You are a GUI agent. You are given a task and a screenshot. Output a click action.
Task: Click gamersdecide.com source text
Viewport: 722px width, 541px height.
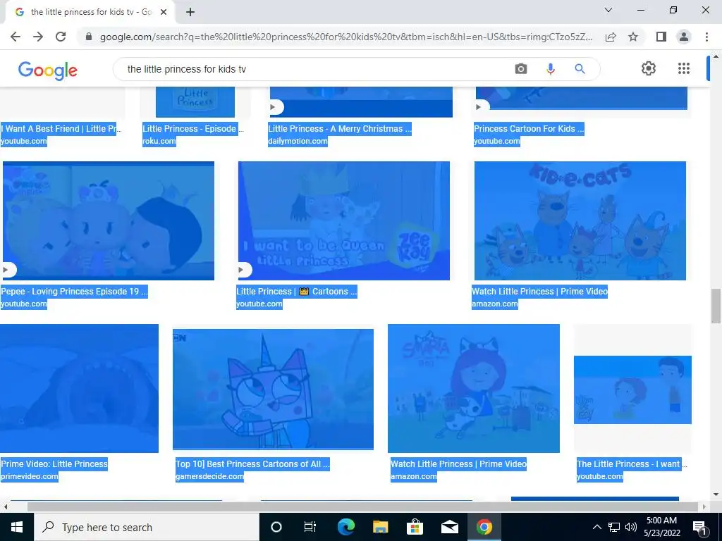(209, 476)
